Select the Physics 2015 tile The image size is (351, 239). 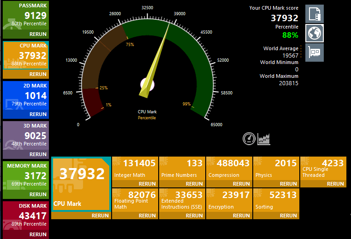click(x=276, y=169)
